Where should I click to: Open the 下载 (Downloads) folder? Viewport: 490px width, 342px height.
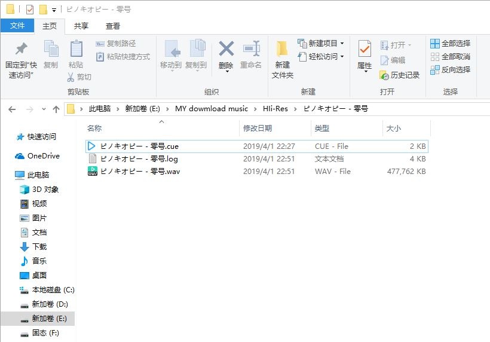click(x=33, y=247)
